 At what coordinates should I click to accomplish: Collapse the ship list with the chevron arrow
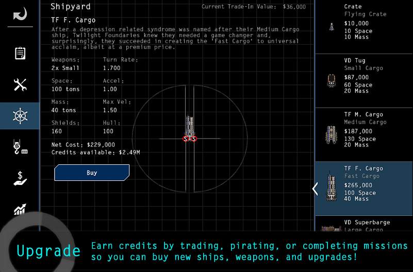coord(315,189)
